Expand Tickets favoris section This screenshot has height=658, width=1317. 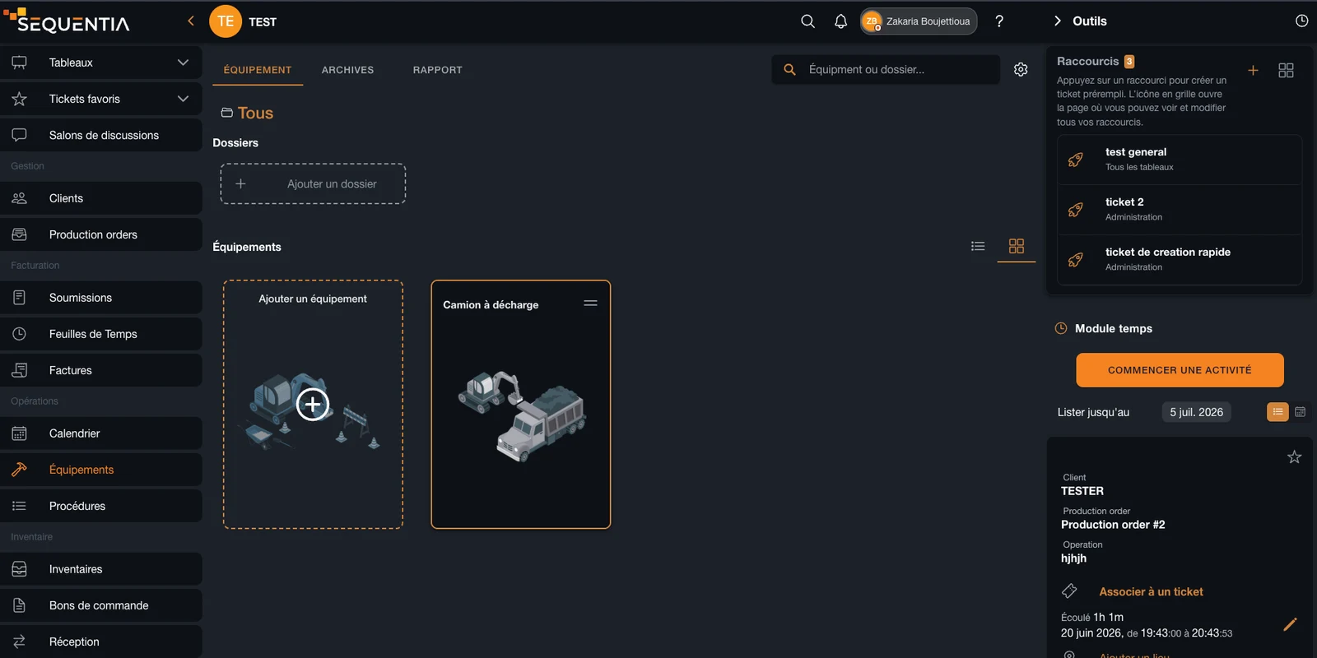coord(101,99)
